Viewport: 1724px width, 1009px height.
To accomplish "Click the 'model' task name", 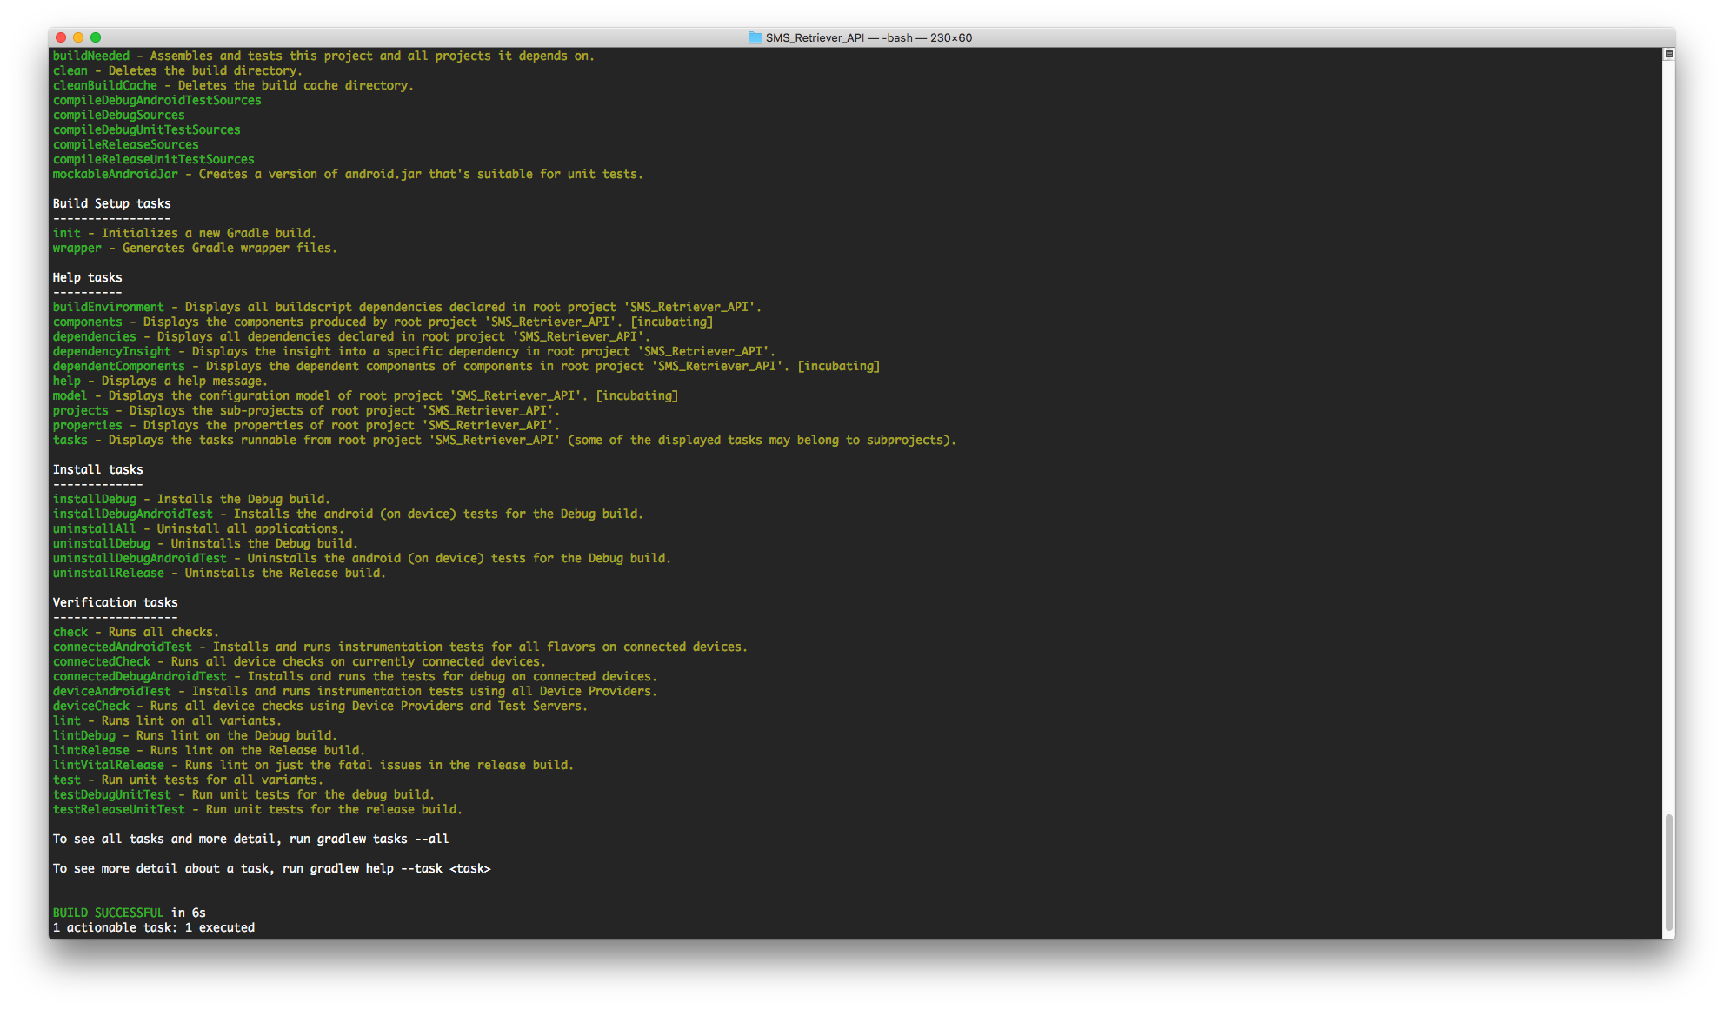I will tap(70, 395).
